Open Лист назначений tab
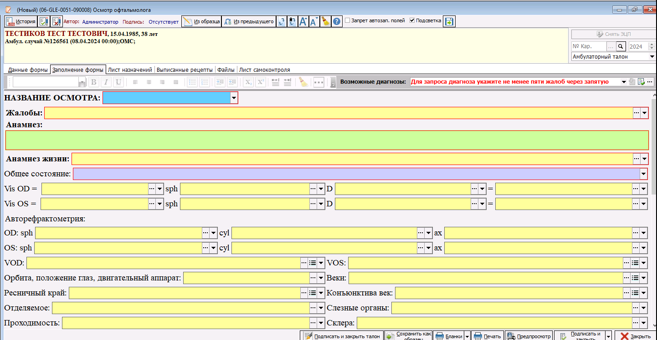This screenshot has height=340, width=657. 130,70
